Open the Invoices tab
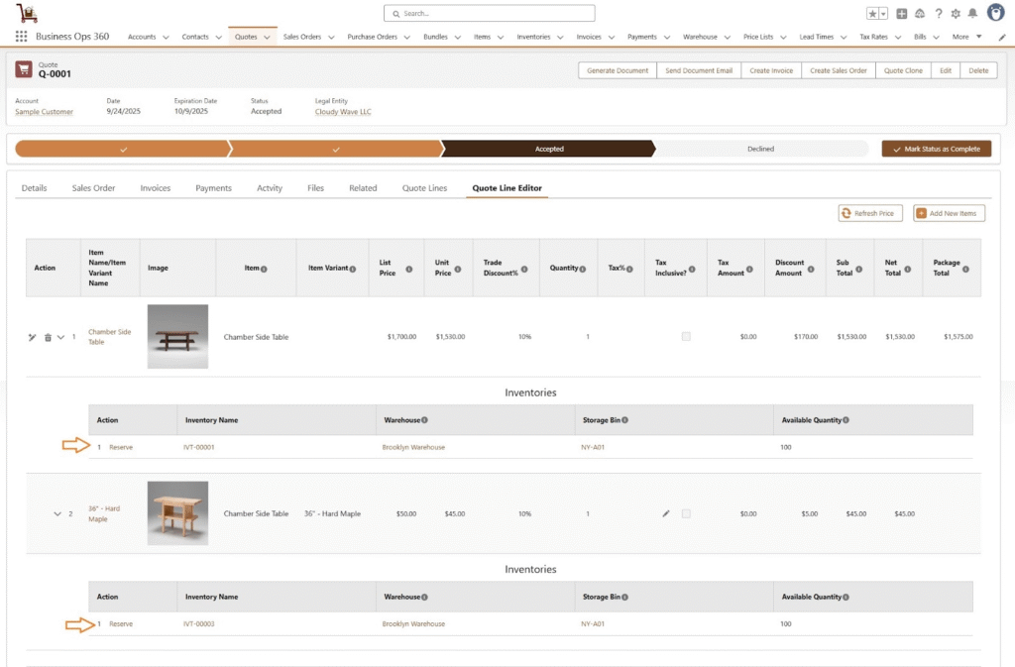 (x=156, y=188)
